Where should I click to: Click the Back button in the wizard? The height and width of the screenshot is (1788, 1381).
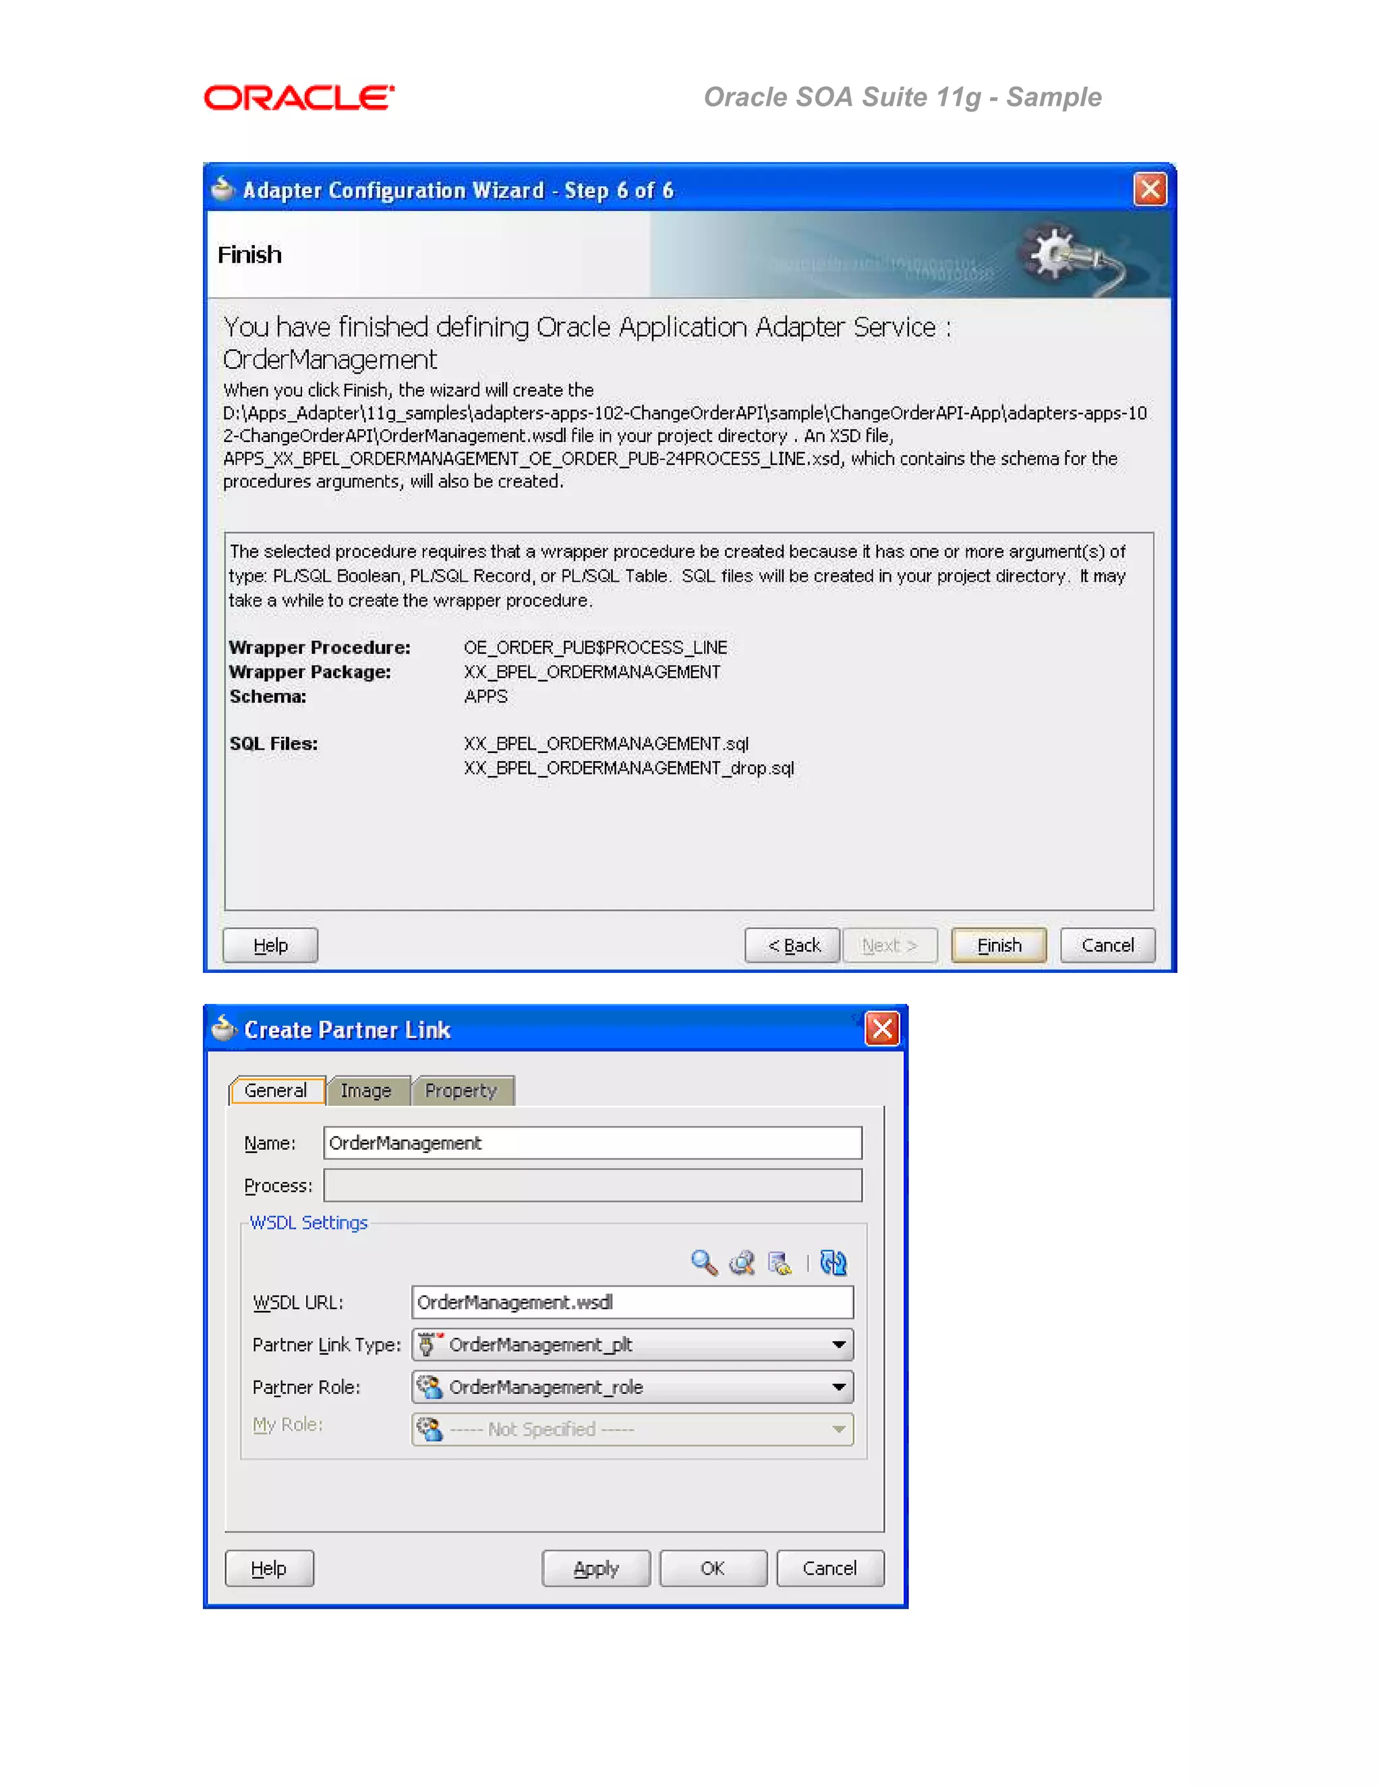click(792, 945)
